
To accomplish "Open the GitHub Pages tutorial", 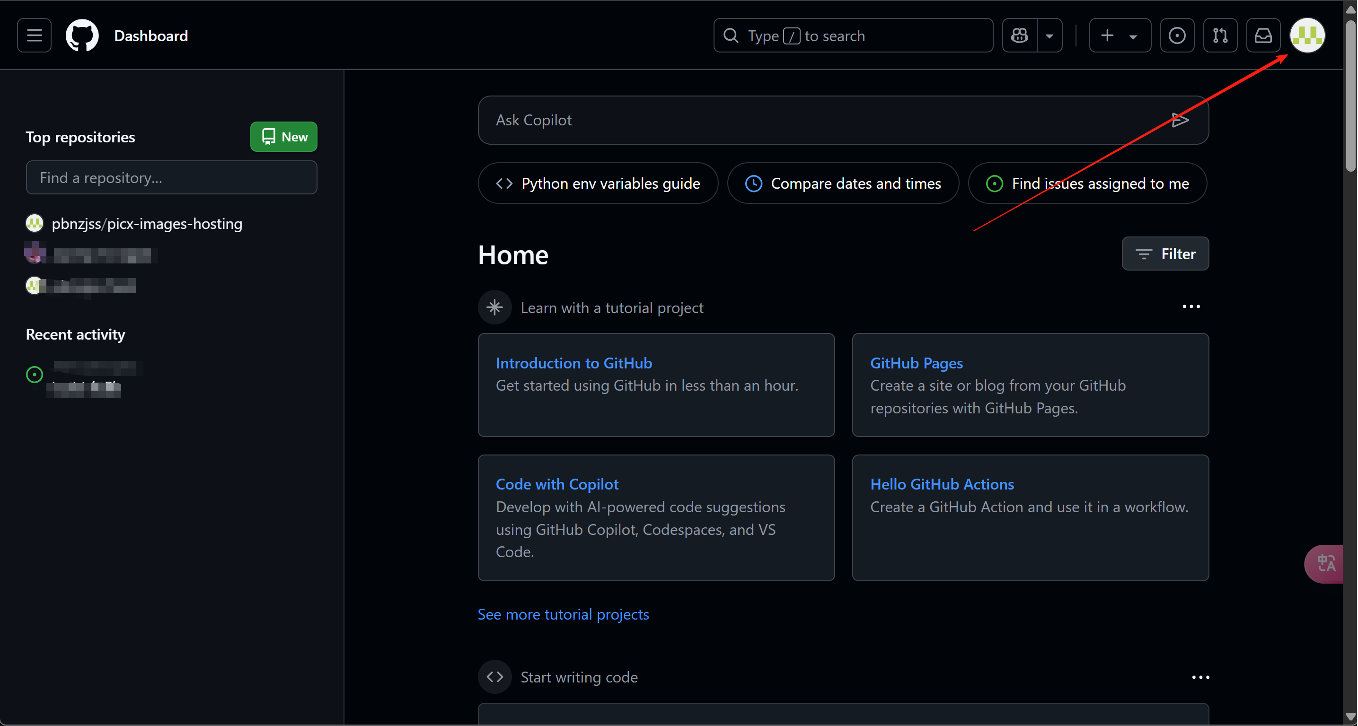I will click(x=916, y=362).
